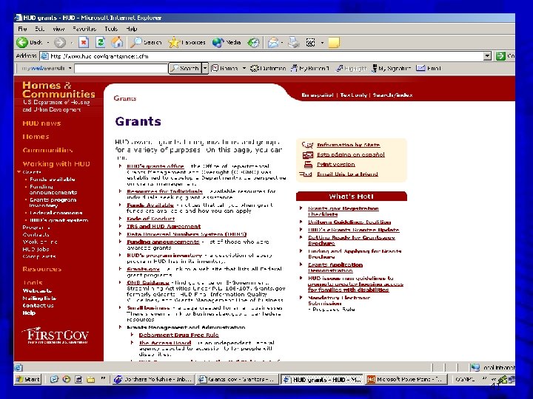Refresh the page with green arrows icon
Screen dimensions: 533x399
pyautogui.click(x=100, y=42)
